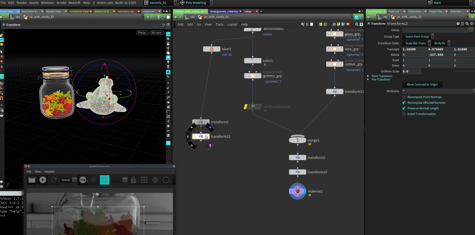Uncheck Preserve Normal Length
475x235 pixels.
[x=404, y=108]
